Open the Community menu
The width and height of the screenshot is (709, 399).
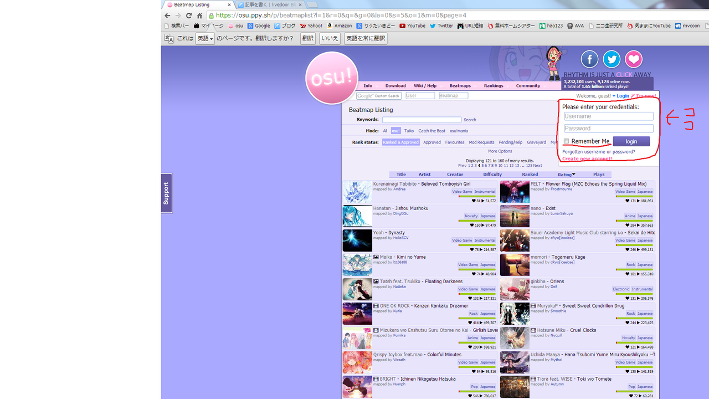[528, 86]
